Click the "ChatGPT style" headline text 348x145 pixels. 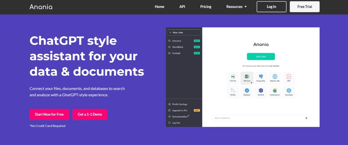coord(73,41)
